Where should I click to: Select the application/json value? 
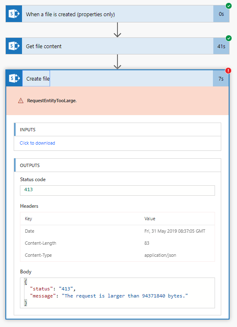pyautogui.click(x=160, y=255)
